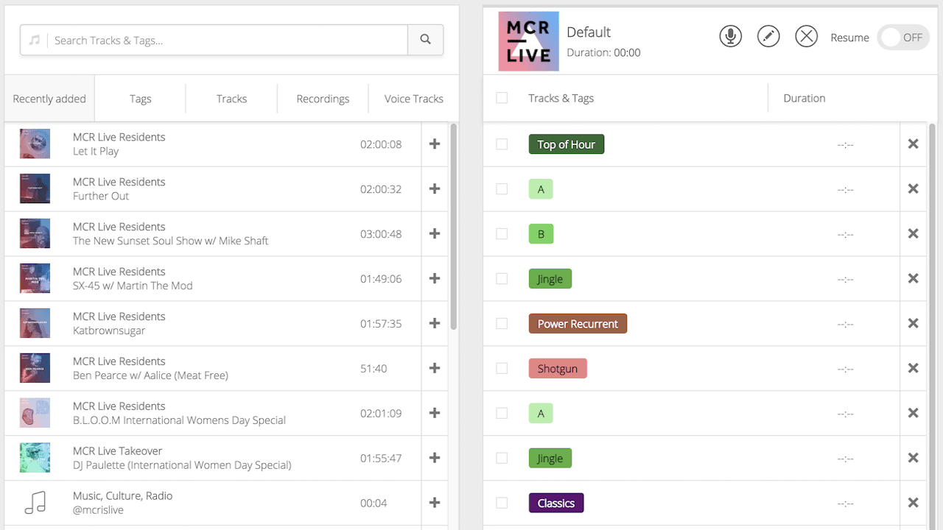
Task: Click the circled X clear playlist icon
Action: tap(806, 35)
